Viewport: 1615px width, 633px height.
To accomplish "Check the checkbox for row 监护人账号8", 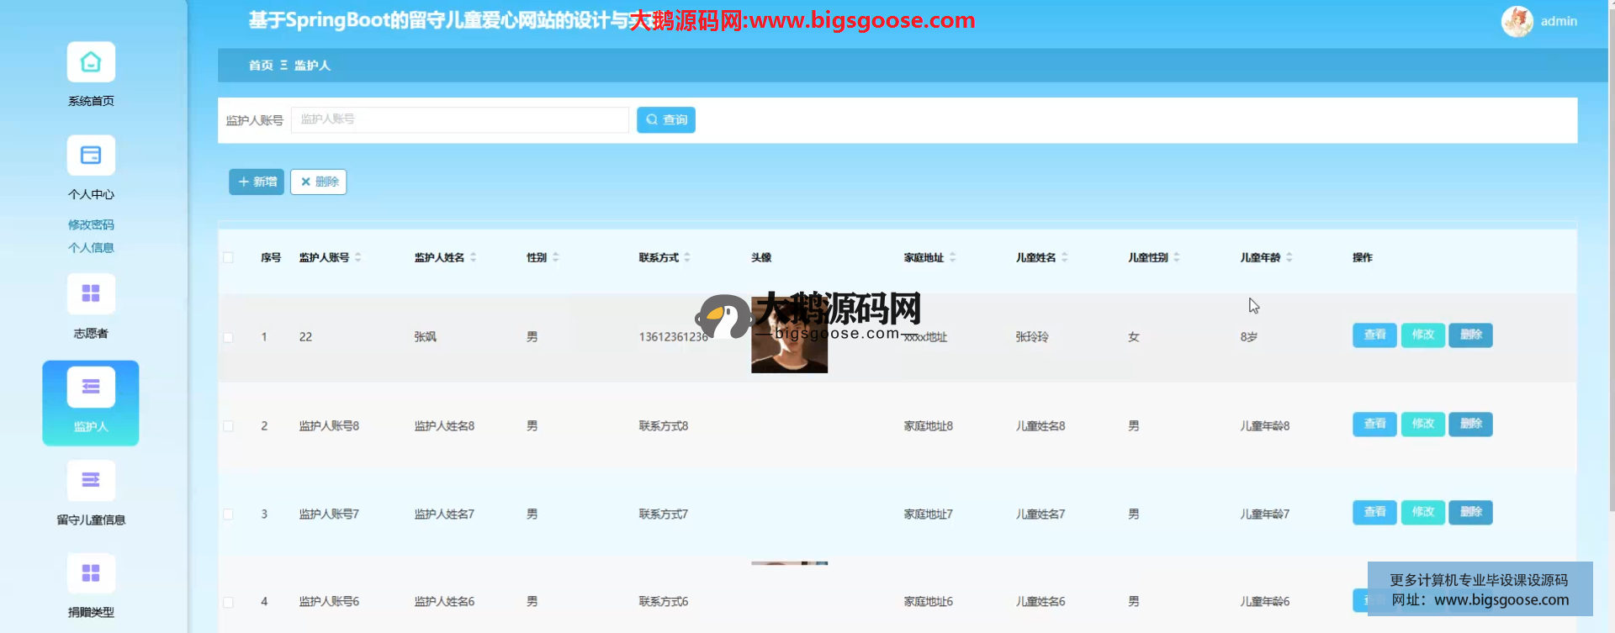I will (x=228, y=426).
